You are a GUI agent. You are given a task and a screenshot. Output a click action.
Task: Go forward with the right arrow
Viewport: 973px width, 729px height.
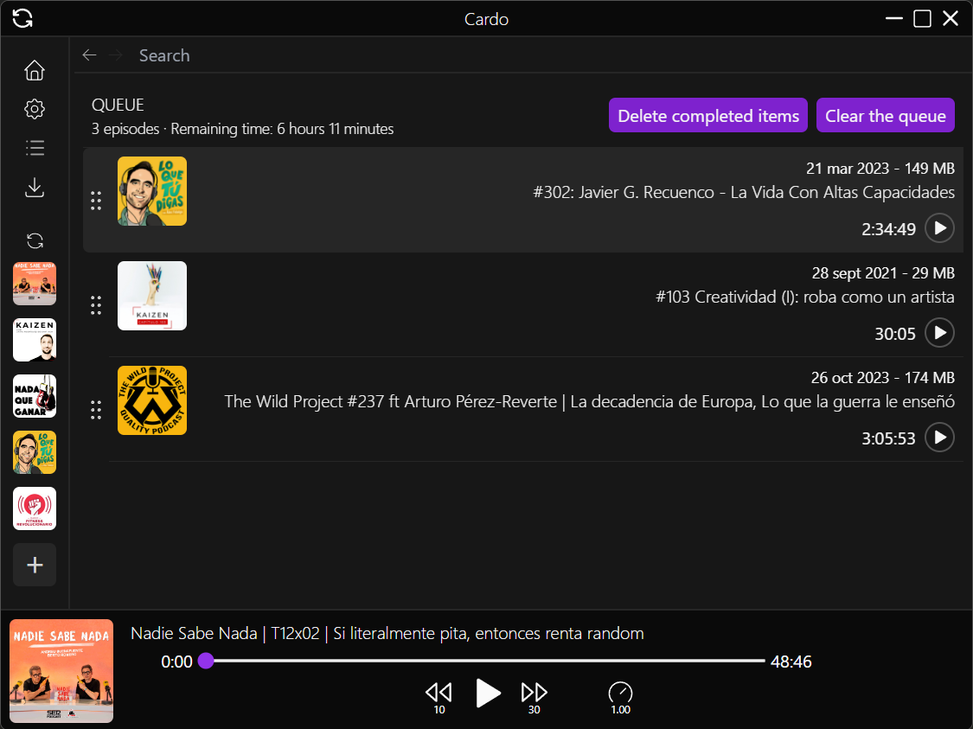pos(116,55)
